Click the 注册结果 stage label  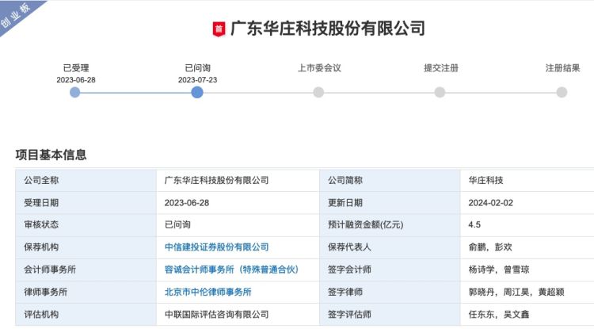562,68
